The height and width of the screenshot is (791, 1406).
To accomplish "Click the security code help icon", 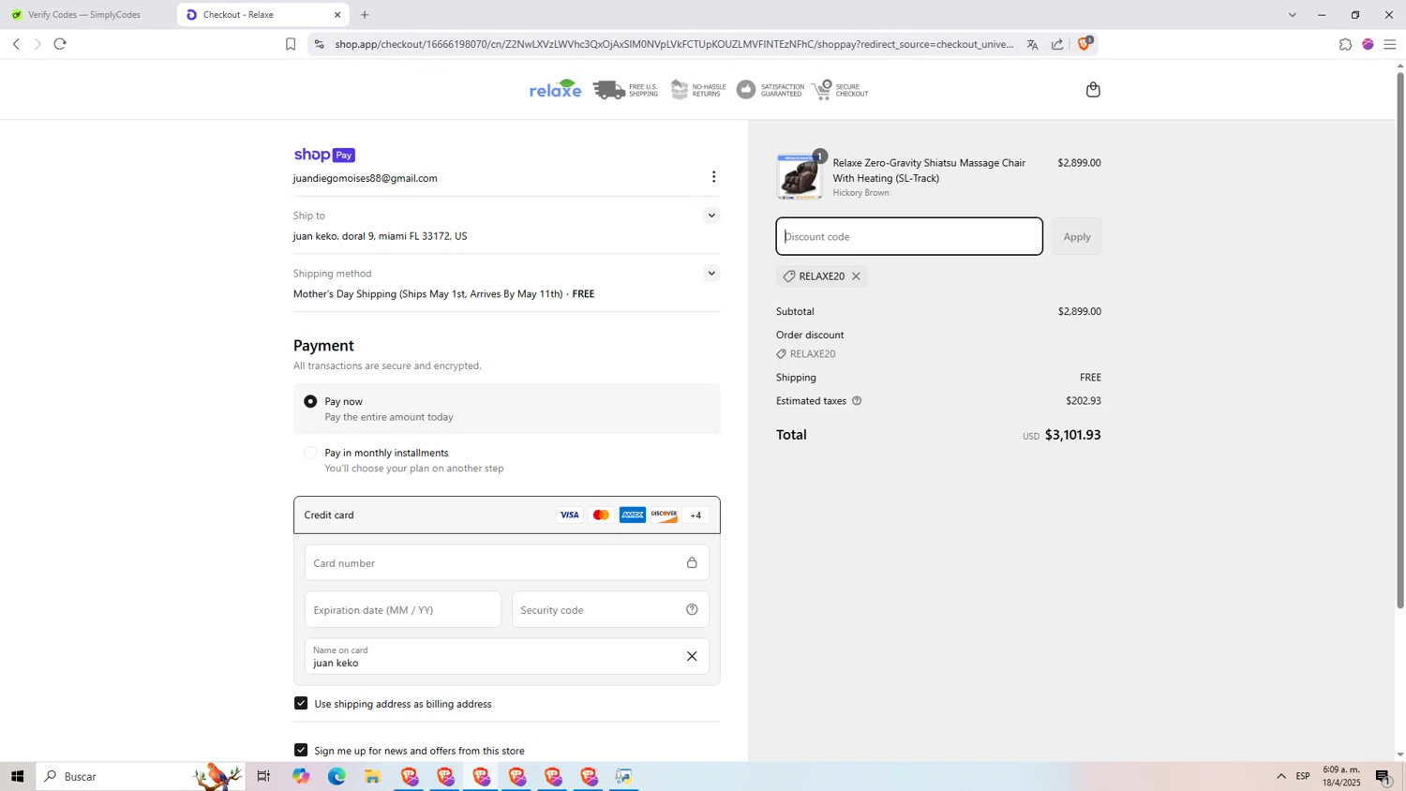I will click(x=692, y=610).
